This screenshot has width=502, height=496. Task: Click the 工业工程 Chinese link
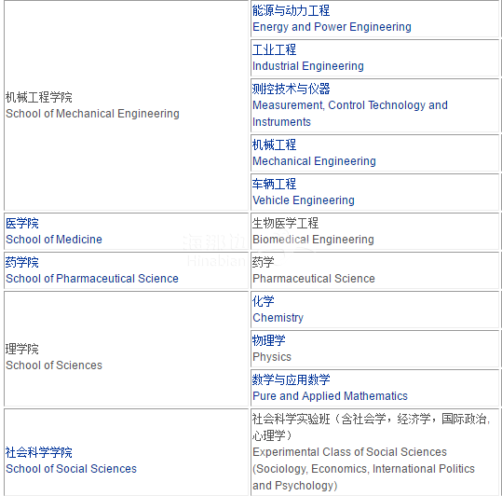(x=274, y=49)
